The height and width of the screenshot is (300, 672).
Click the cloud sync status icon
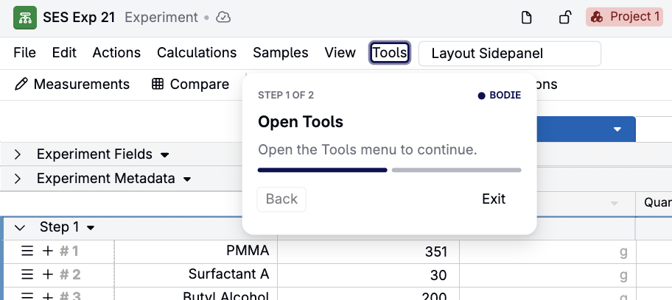pyautogui.click(x=223, y=18)
